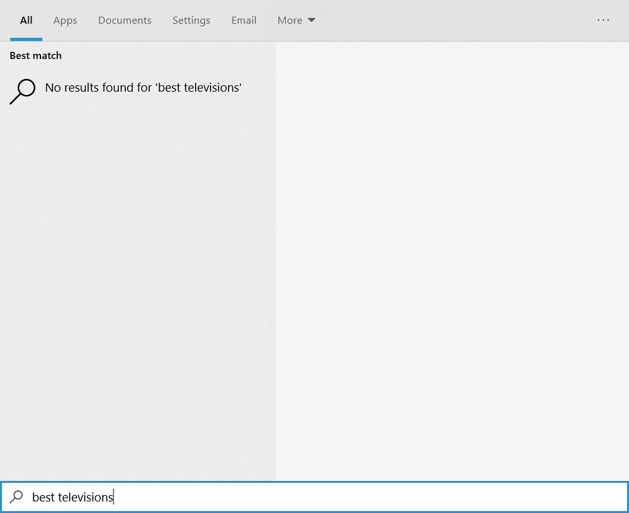This screenshot has height=513, width=629.
Task: Click the Best match heading
Action: coord(36,55)
